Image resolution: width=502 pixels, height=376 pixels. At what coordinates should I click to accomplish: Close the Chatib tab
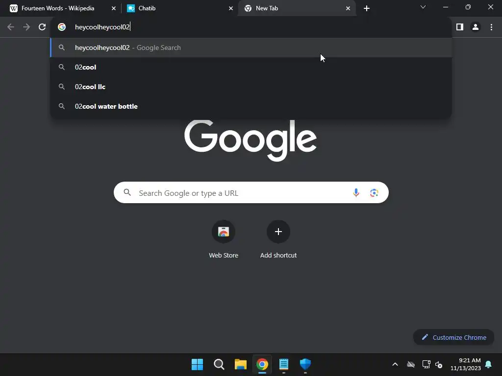pyautogui.click(x=231, y=8)
